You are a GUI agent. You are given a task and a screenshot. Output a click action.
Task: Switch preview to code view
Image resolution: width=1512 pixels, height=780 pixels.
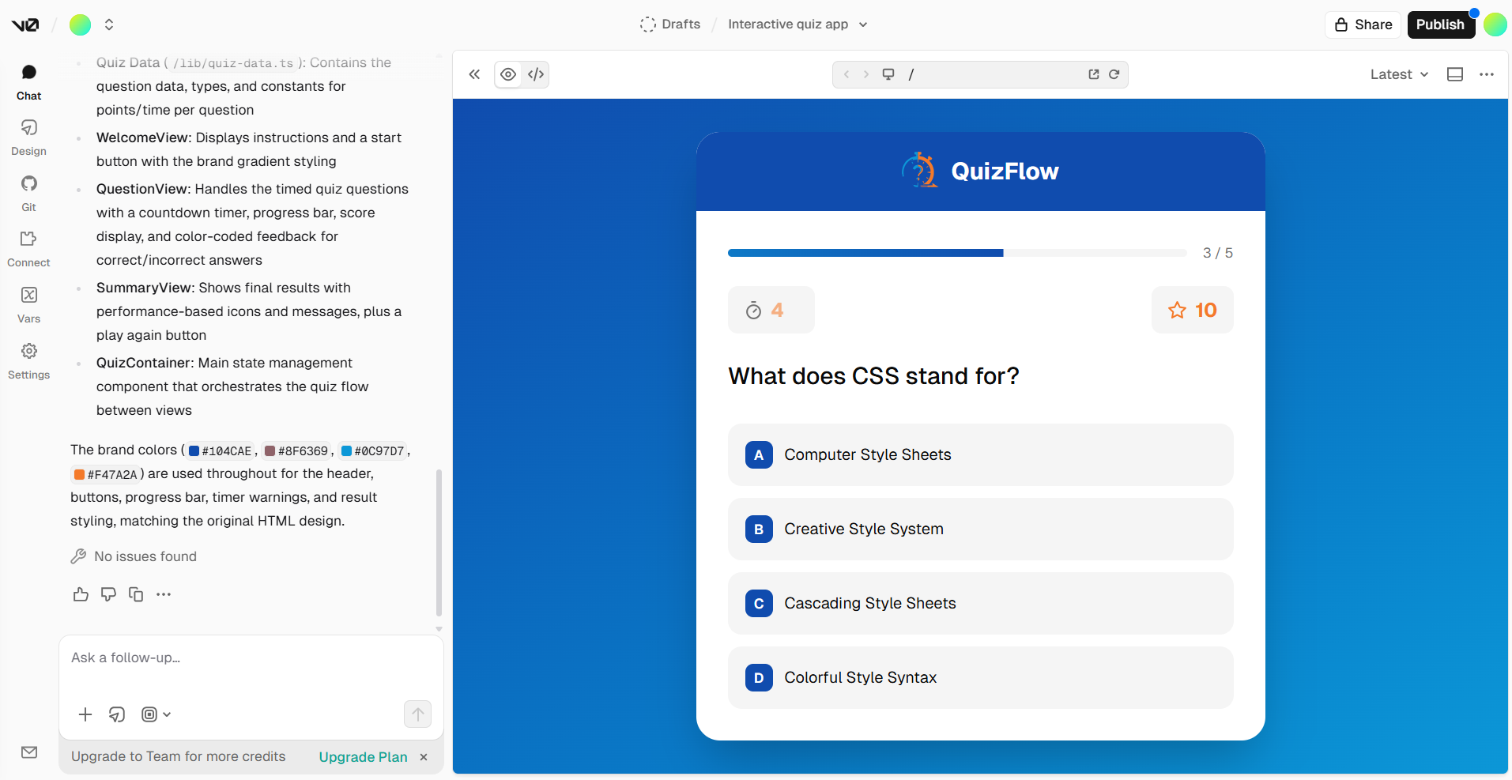[535, 74]
